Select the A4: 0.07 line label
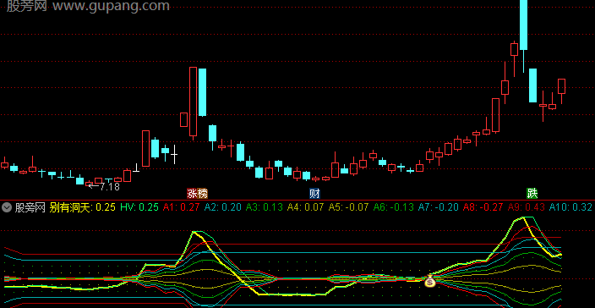This screenshot has height=308, width=595. click(306, 207)
